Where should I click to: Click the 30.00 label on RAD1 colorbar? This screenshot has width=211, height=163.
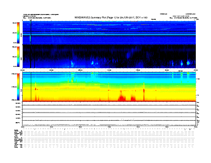[14, 57]
